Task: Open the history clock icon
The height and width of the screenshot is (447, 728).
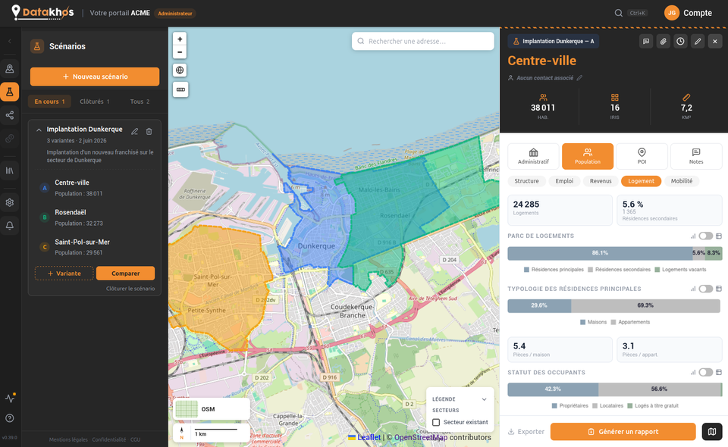Action: (680, 41)
